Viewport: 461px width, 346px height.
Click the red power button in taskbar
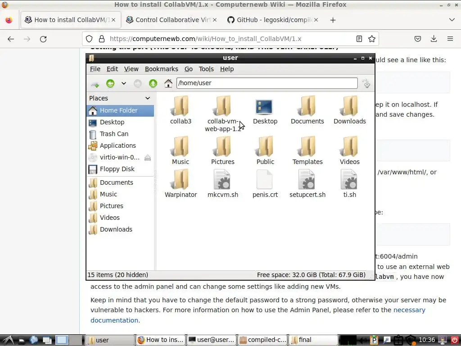click(455, 340)
